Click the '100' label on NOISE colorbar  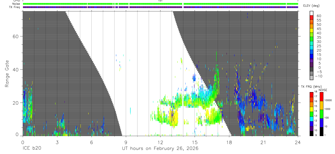click(x=327, y=118)
